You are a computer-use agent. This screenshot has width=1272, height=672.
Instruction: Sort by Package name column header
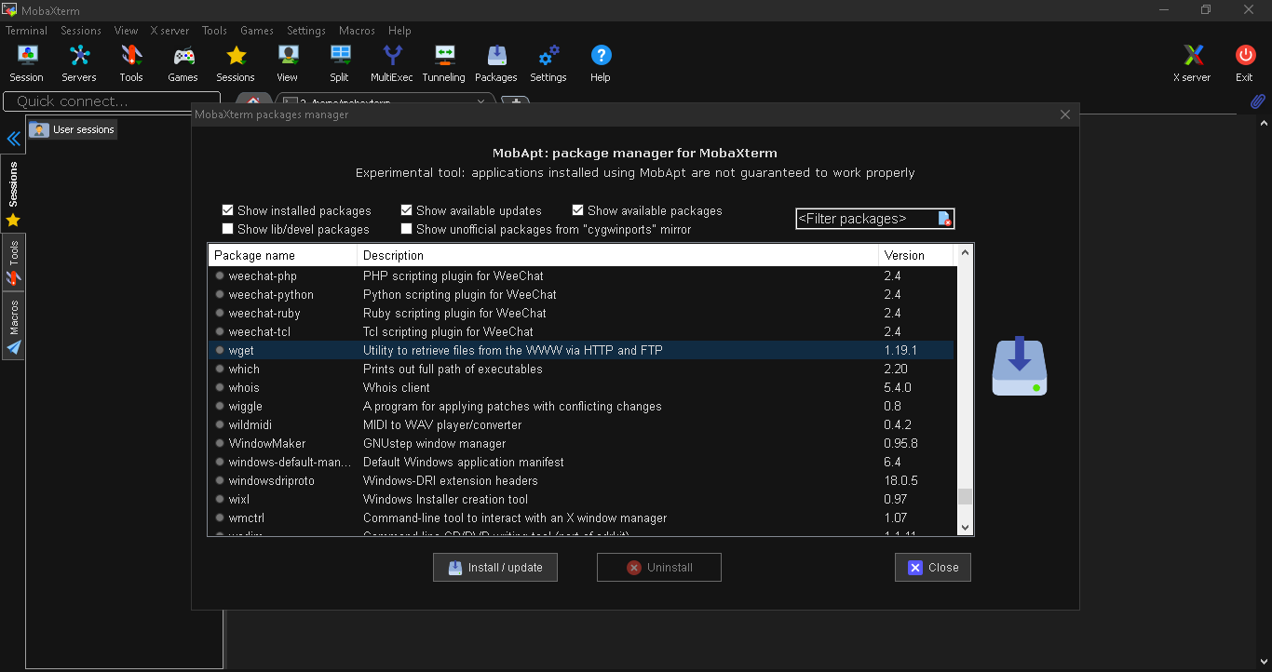coord(283,255)
